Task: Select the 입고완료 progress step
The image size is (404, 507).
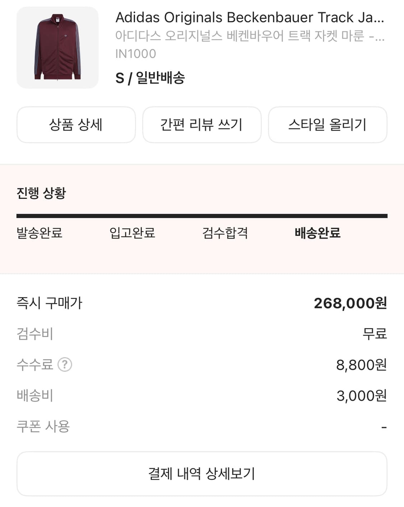Action: tap(132, 233)
